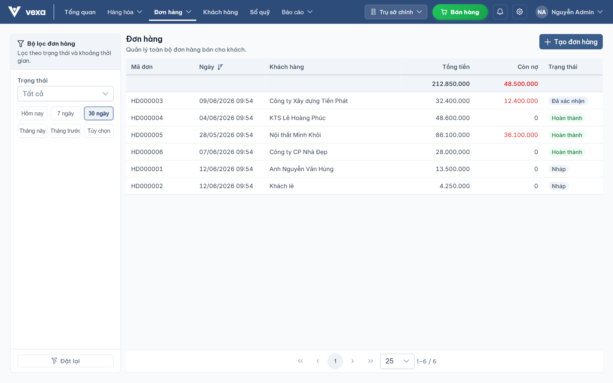Go to the previous page arrow

[318, 361]
